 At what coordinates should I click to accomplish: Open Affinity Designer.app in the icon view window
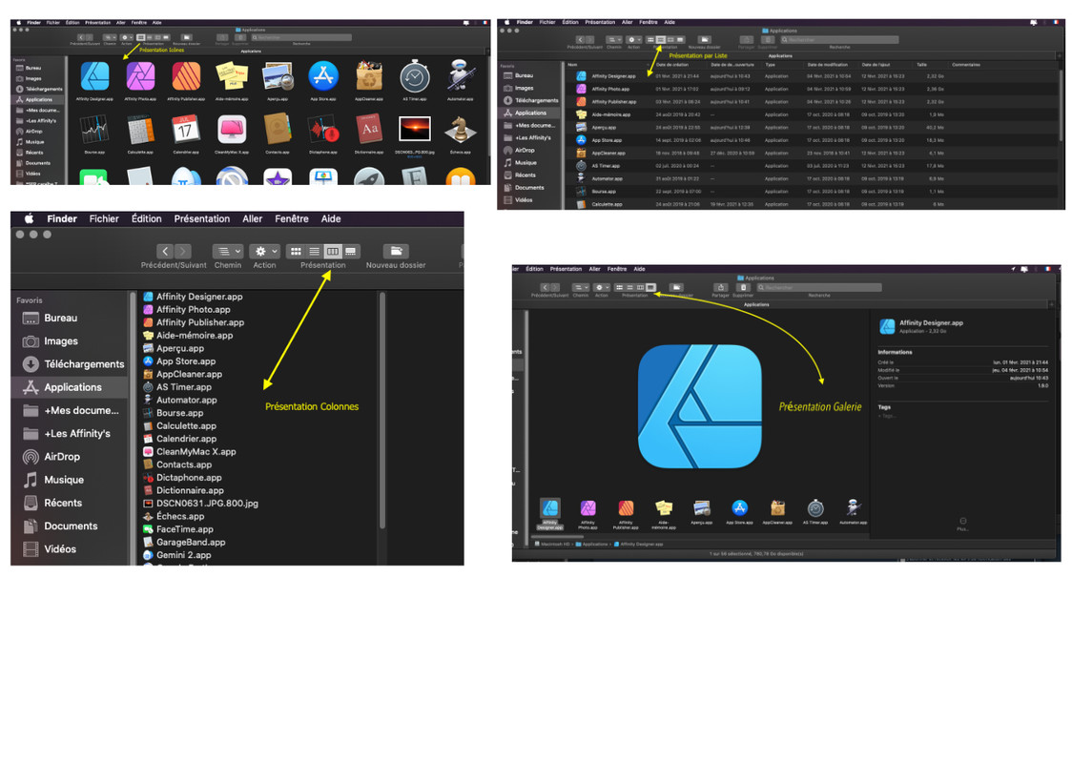pyautogui.click(x=95, y=76)
